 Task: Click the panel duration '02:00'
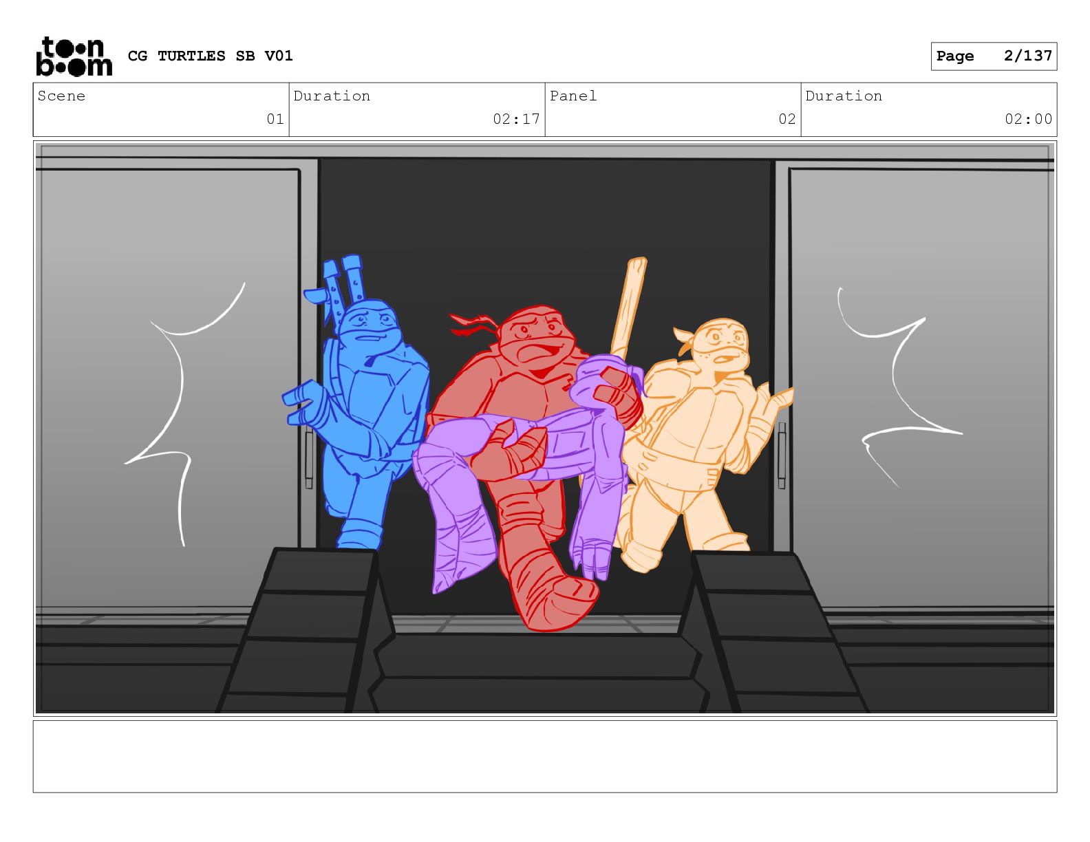[1028, 119]
